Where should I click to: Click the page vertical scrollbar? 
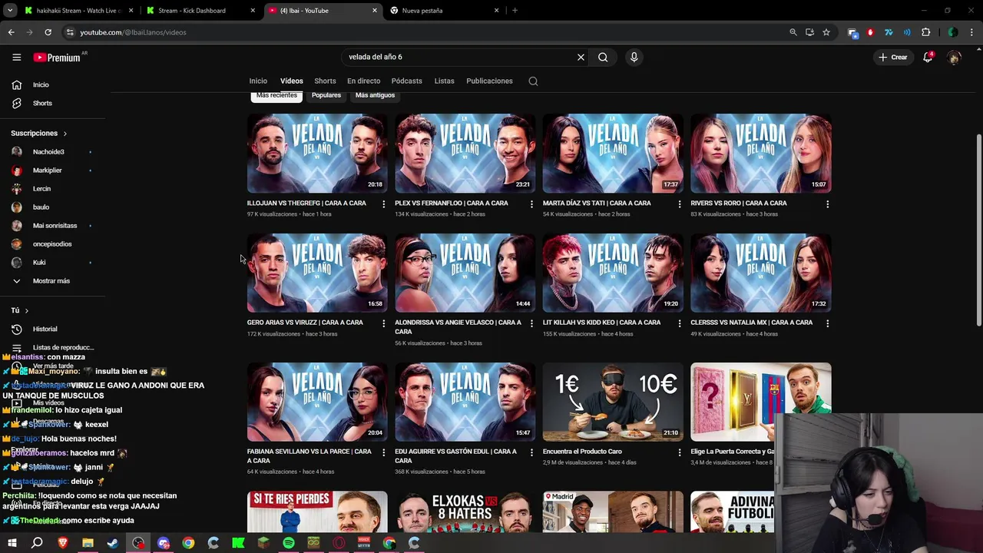tap(978, 230)
